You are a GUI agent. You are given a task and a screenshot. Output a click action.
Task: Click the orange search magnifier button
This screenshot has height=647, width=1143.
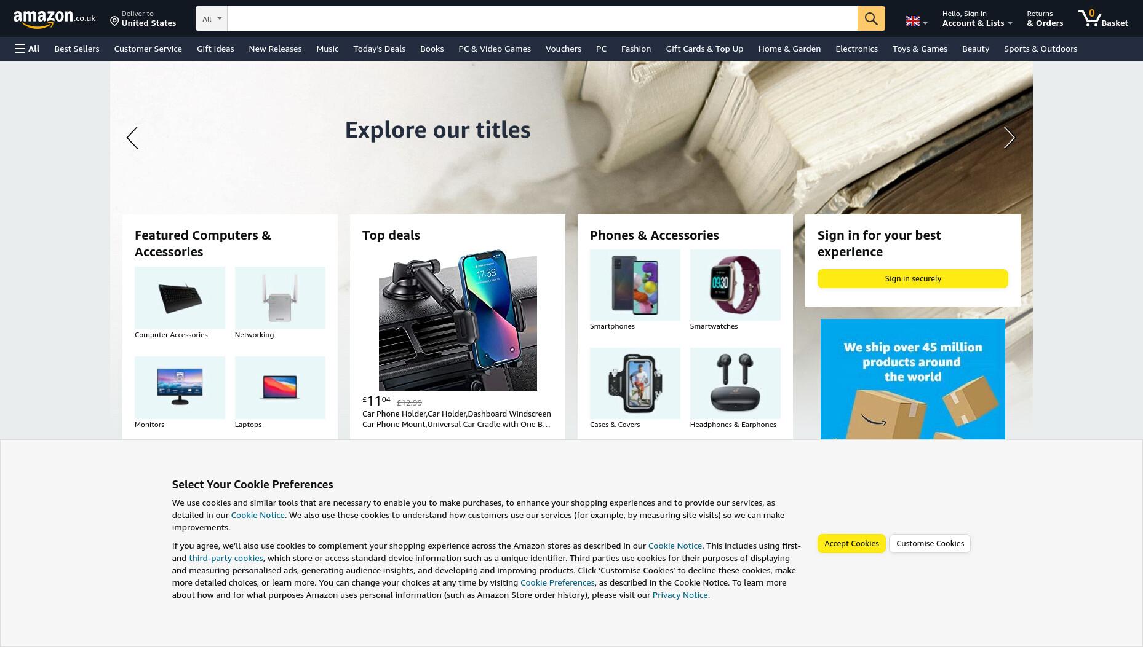(871, 18)
